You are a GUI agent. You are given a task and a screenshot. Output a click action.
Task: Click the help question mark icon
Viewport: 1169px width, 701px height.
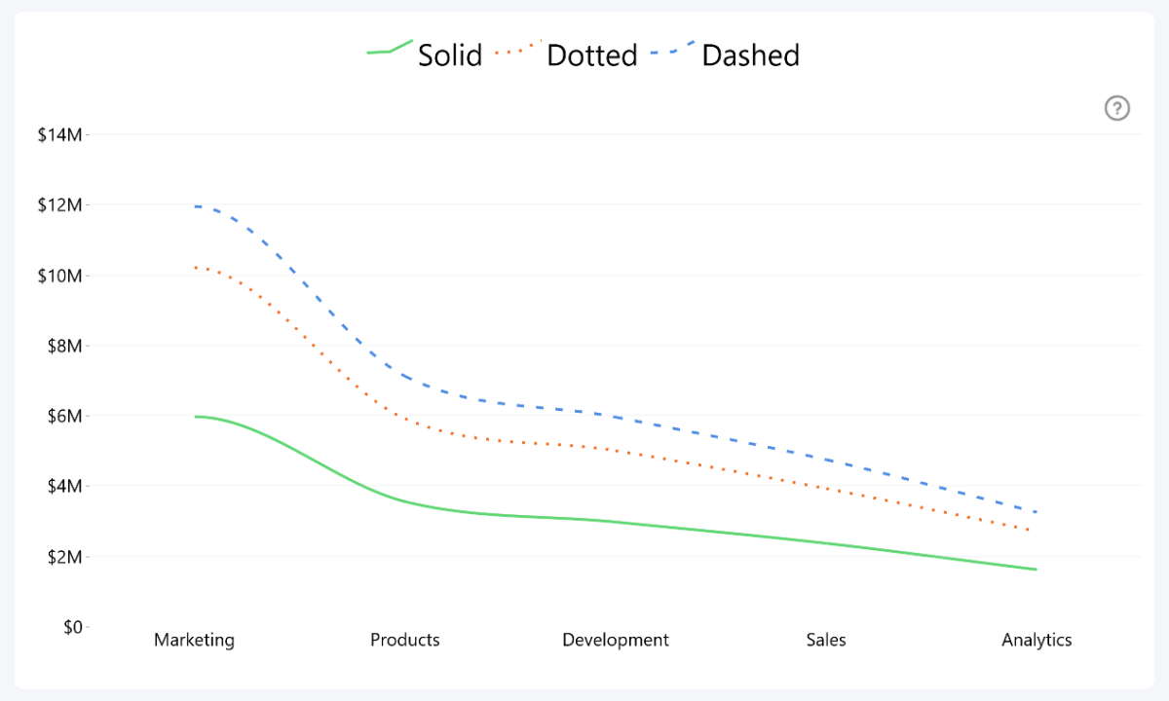[1116, 108]
